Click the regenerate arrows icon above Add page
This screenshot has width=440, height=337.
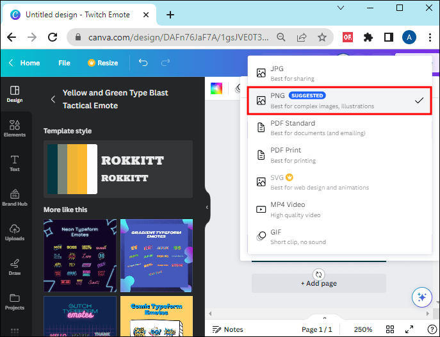pos(318,274)
